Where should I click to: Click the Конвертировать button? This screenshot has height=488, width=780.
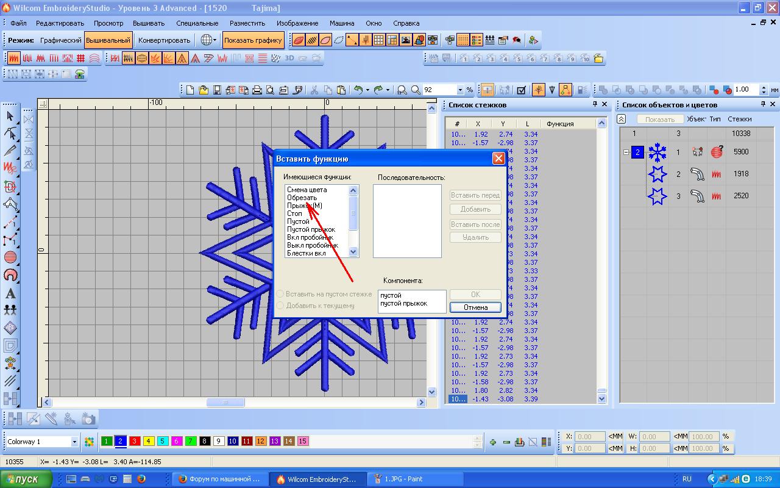165,40
